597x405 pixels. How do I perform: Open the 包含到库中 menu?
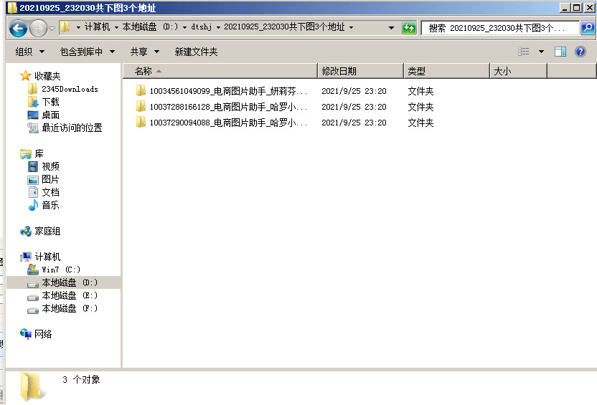coord(88,52)
